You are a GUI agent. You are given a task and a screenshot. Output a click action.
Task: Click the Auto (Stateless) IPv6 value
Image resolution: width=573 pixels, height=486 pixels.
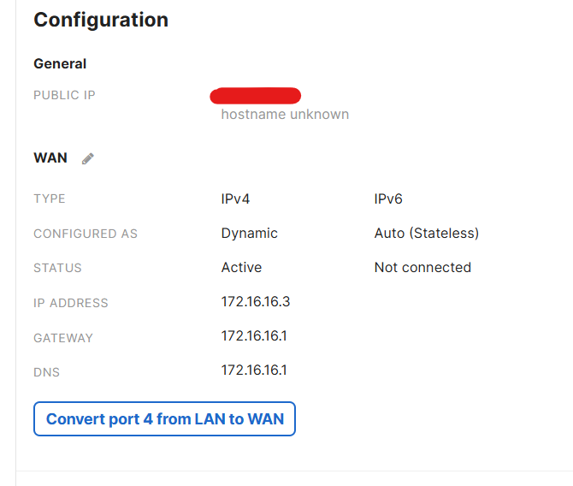tap(427, 233)
